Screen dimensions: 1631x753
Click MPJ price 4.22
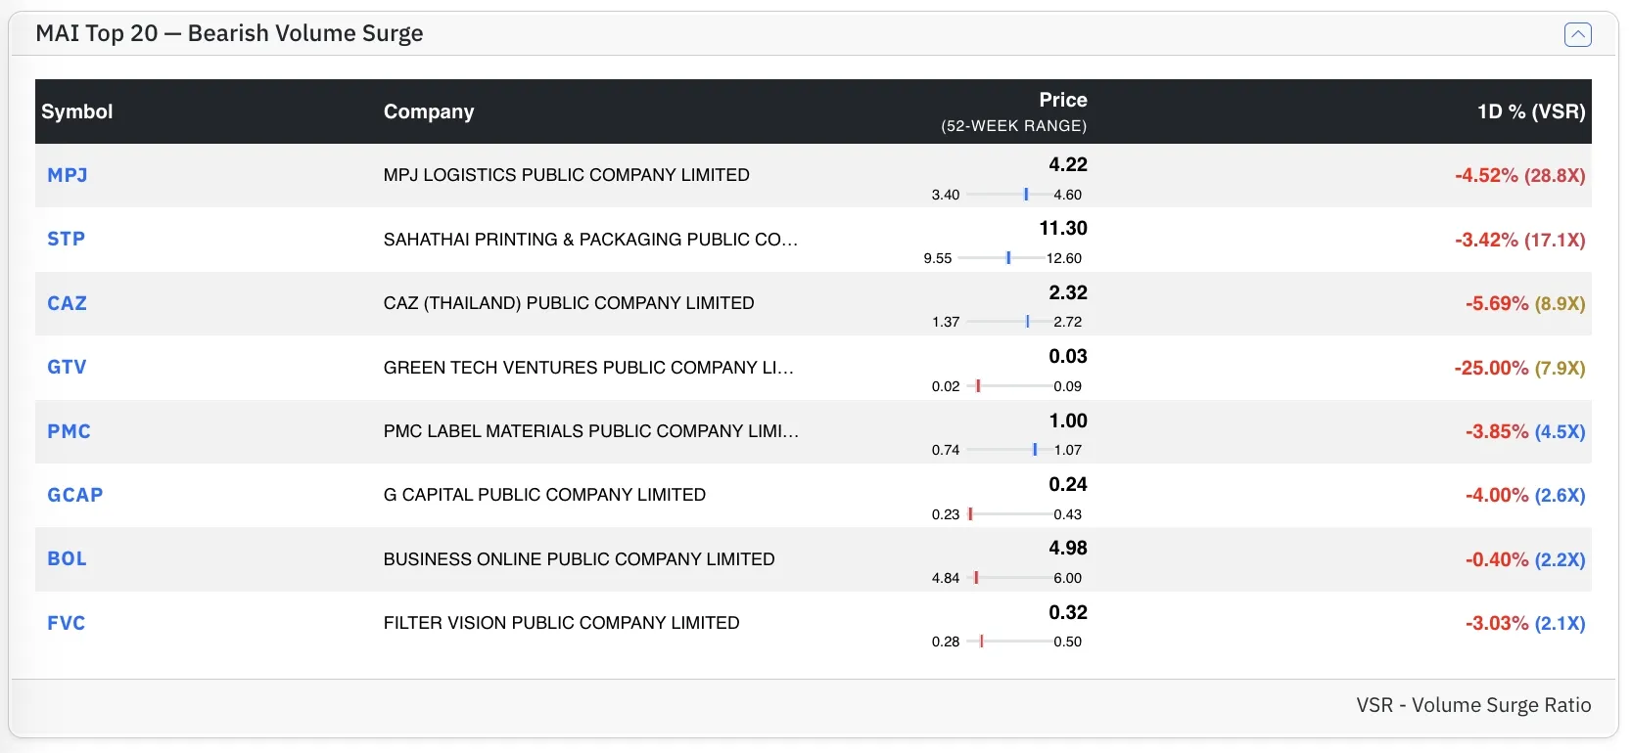pos(1068,164)
